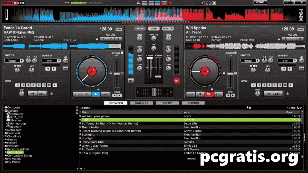The height and width of the screenshot is (173, 308).
Task: Click the left deck FILTER knob
Action: click(x=17, y=70)
